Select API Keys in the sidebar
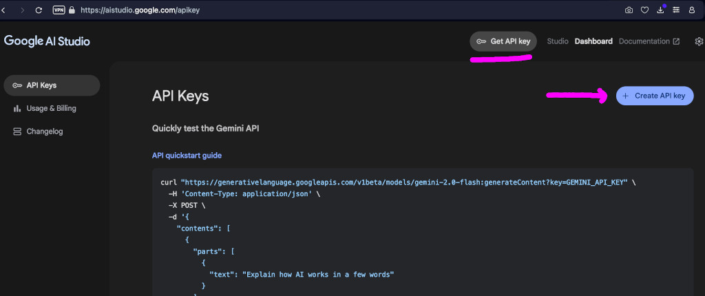Screen dimensions: 705x296 pos(52,85)
